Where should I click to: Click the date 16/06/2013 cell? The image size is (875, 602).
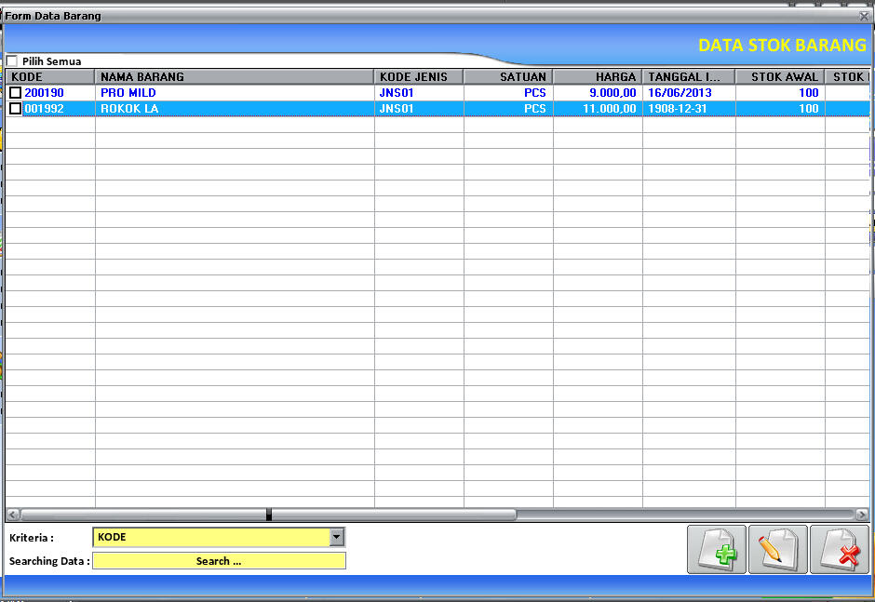(689, 93)
